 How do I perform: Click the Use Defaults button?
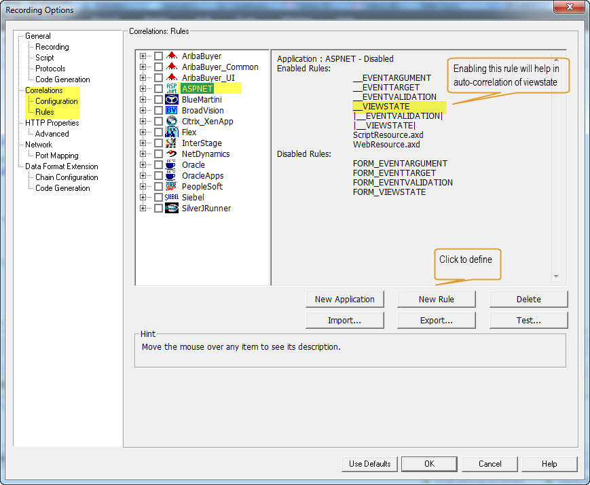pos(369,464)
